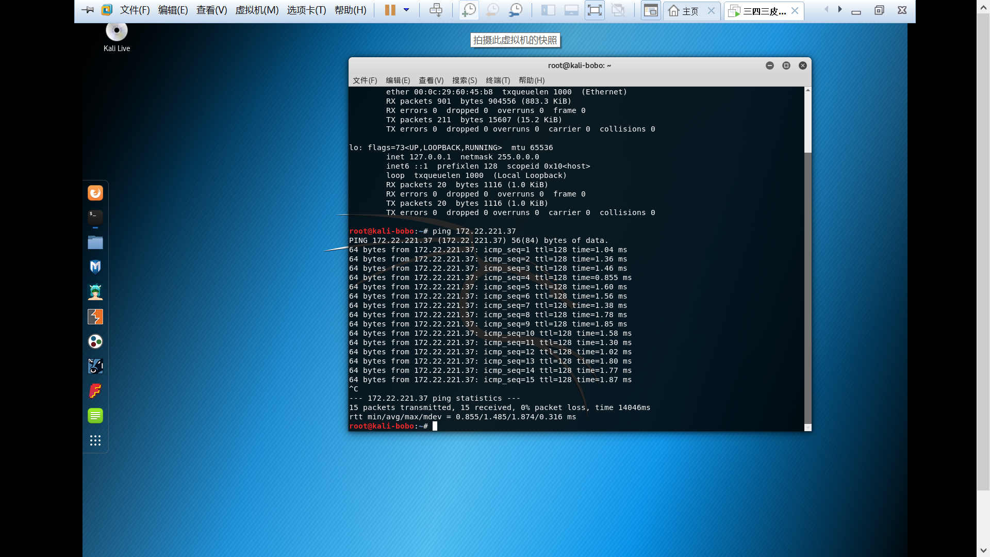Take a snapshot of this virtual machine
990x557 pixels.
469,10
